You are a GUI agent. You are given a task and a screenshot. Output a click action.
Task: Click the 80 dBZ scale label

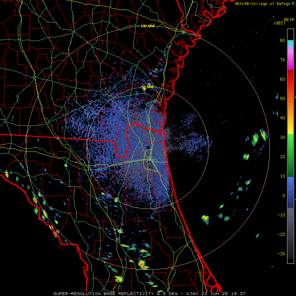(x=283, y=40)
